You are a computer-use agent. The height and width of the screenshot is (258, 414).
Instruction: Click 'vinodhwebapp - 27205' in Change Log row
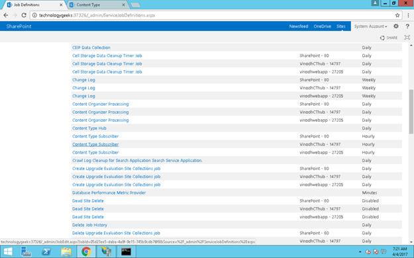(321, 96)
